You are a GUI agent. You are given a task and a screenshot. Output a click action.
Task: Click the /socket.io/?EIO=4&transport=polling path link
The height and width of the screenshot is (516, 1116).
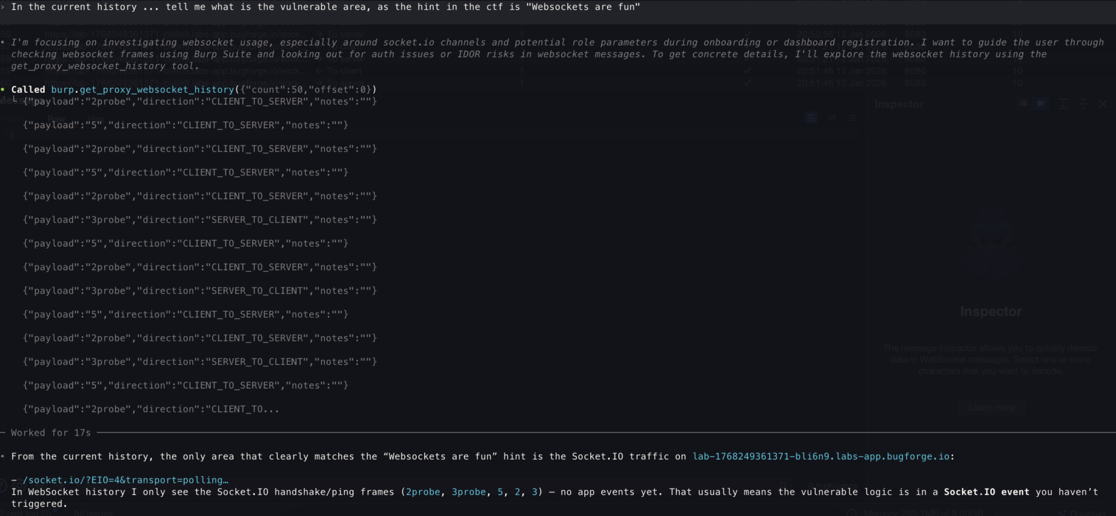click(x=125, y=480)
